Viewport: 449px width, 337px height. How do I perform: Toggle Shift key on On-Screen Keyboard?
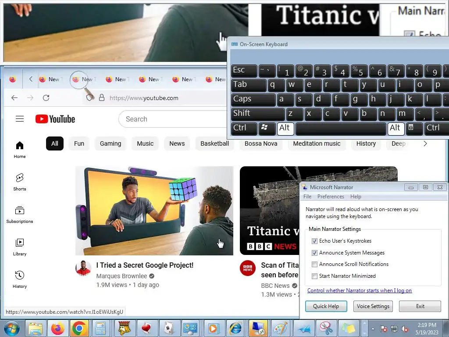click(258, 114)
